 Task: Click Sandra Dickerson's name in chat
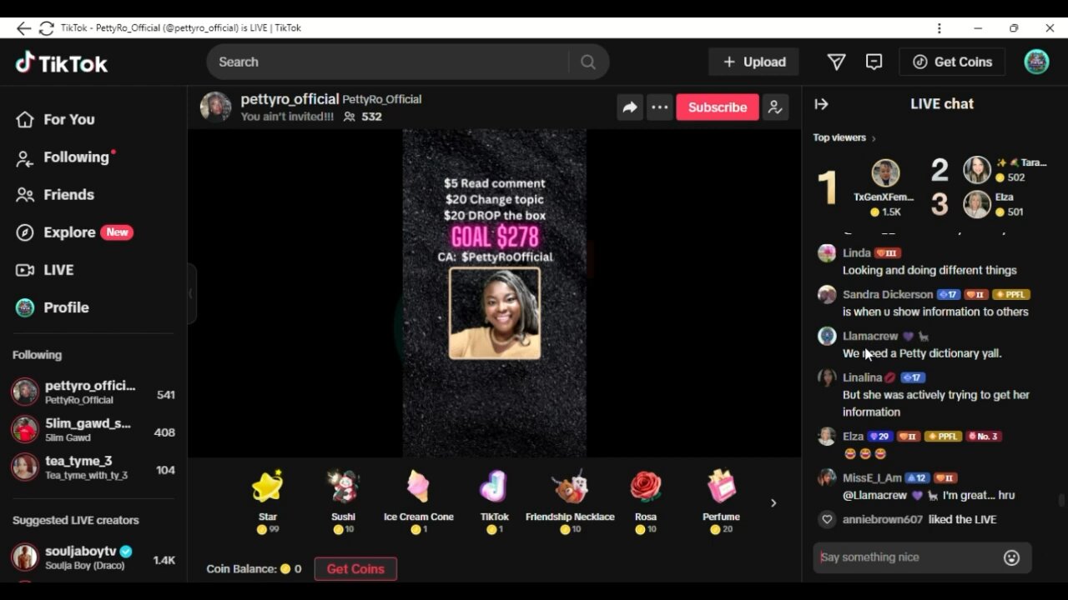click(x=888, y=295)
